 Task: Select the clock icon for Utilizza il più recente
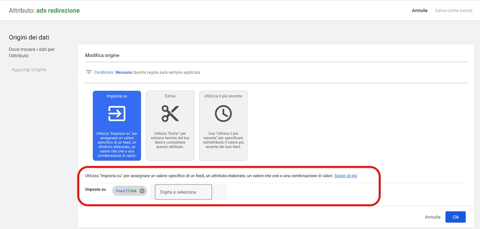[x=223, y=114]
